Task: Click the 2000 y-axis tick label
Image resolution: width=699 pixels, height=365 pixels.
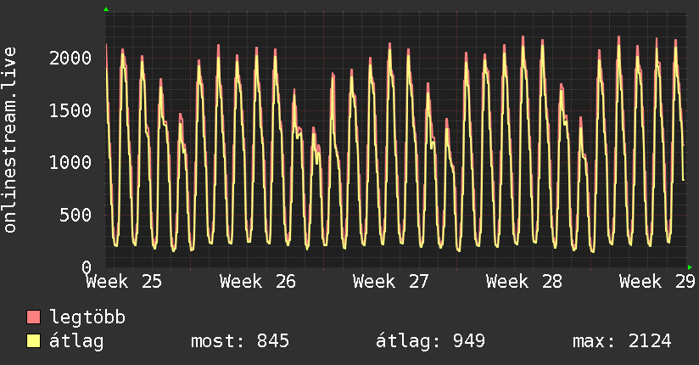Action: tap(70, 58)
